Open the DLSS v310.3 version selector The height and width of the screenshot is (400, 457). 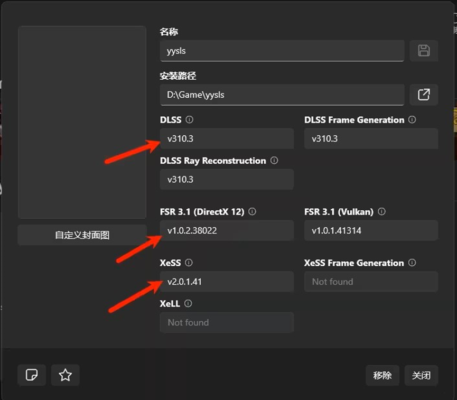coord(227,139)
